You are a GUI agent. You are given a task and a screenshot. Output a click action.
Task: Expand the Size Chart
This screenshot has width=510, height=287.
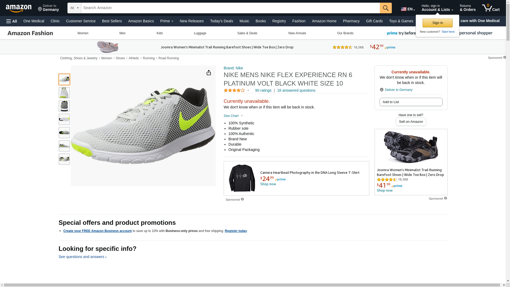233,116
